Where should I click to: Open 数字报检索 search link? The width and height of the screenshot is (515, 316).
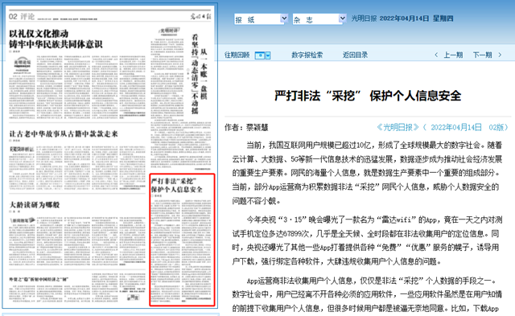point(307,55)
